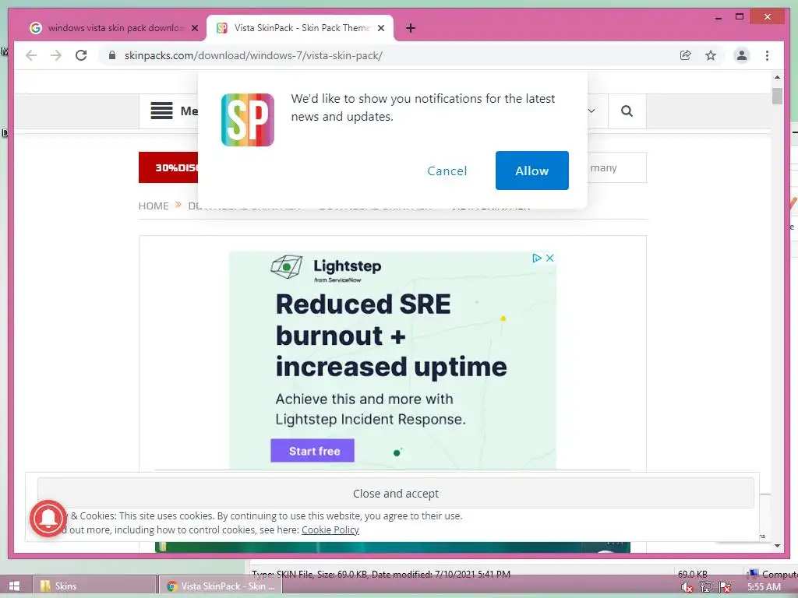Screen dimensions: 798x598
Task: Click the Lightstep logo in the ad
Action: tap(326, 268)
